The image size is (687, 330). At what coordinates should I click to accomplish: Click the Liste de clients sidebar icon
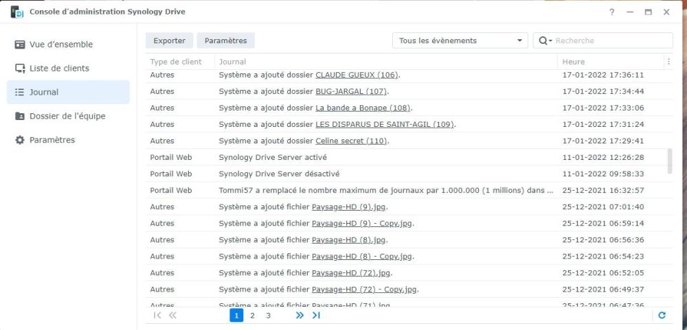click(20, 69)
